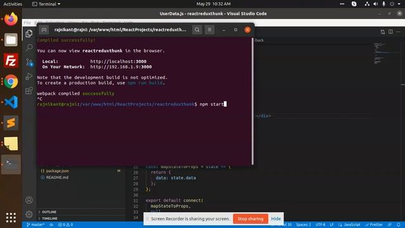Screen dimensions: 405x228
Task: Click 'npm run build' text in terminal
Action: 145,83
